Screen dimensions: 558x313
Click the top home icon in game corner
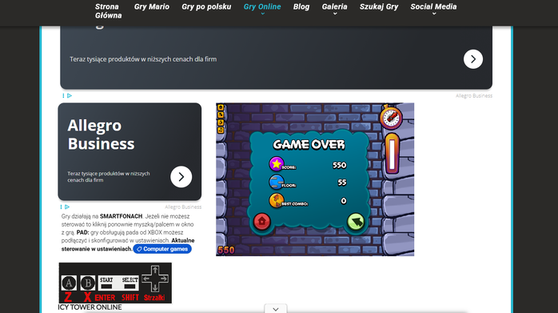(221, 107)
